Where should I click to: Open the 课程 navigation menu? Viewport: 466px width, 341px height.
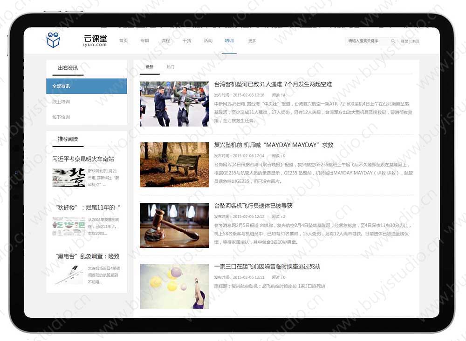click(x=166, y=41)
